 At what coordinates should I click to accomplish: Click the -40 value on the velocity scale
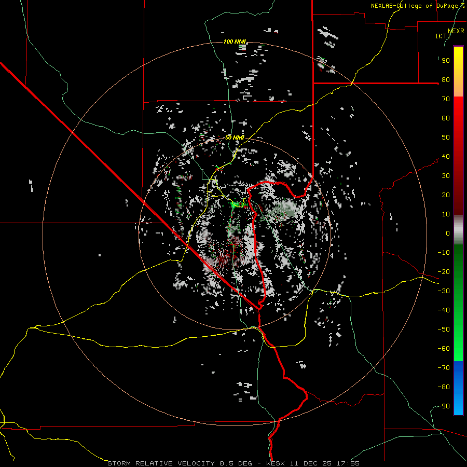pos(444,310)
